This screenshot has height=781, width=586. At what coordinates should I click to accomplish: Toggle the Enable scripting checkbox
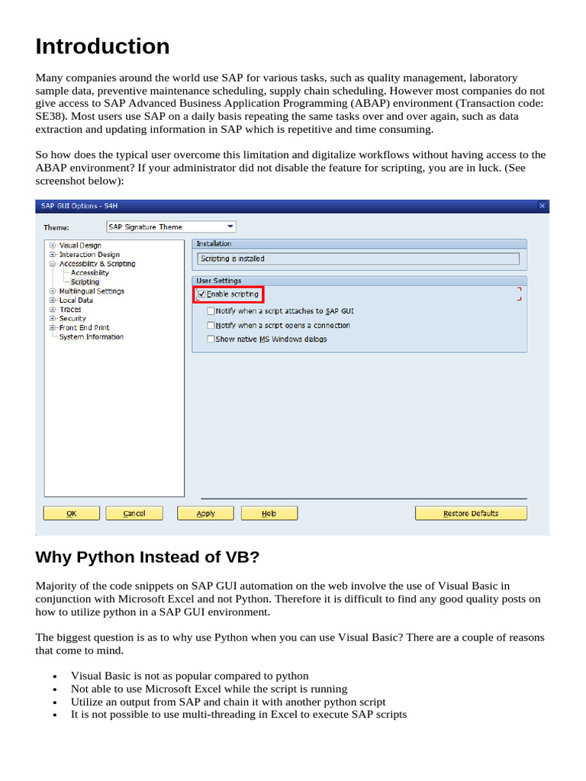point(201,294)
